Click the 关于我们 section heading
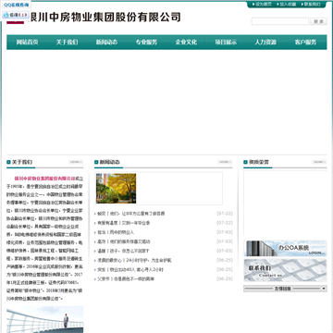This screenshot has height=333, width=333. point(22,162)
